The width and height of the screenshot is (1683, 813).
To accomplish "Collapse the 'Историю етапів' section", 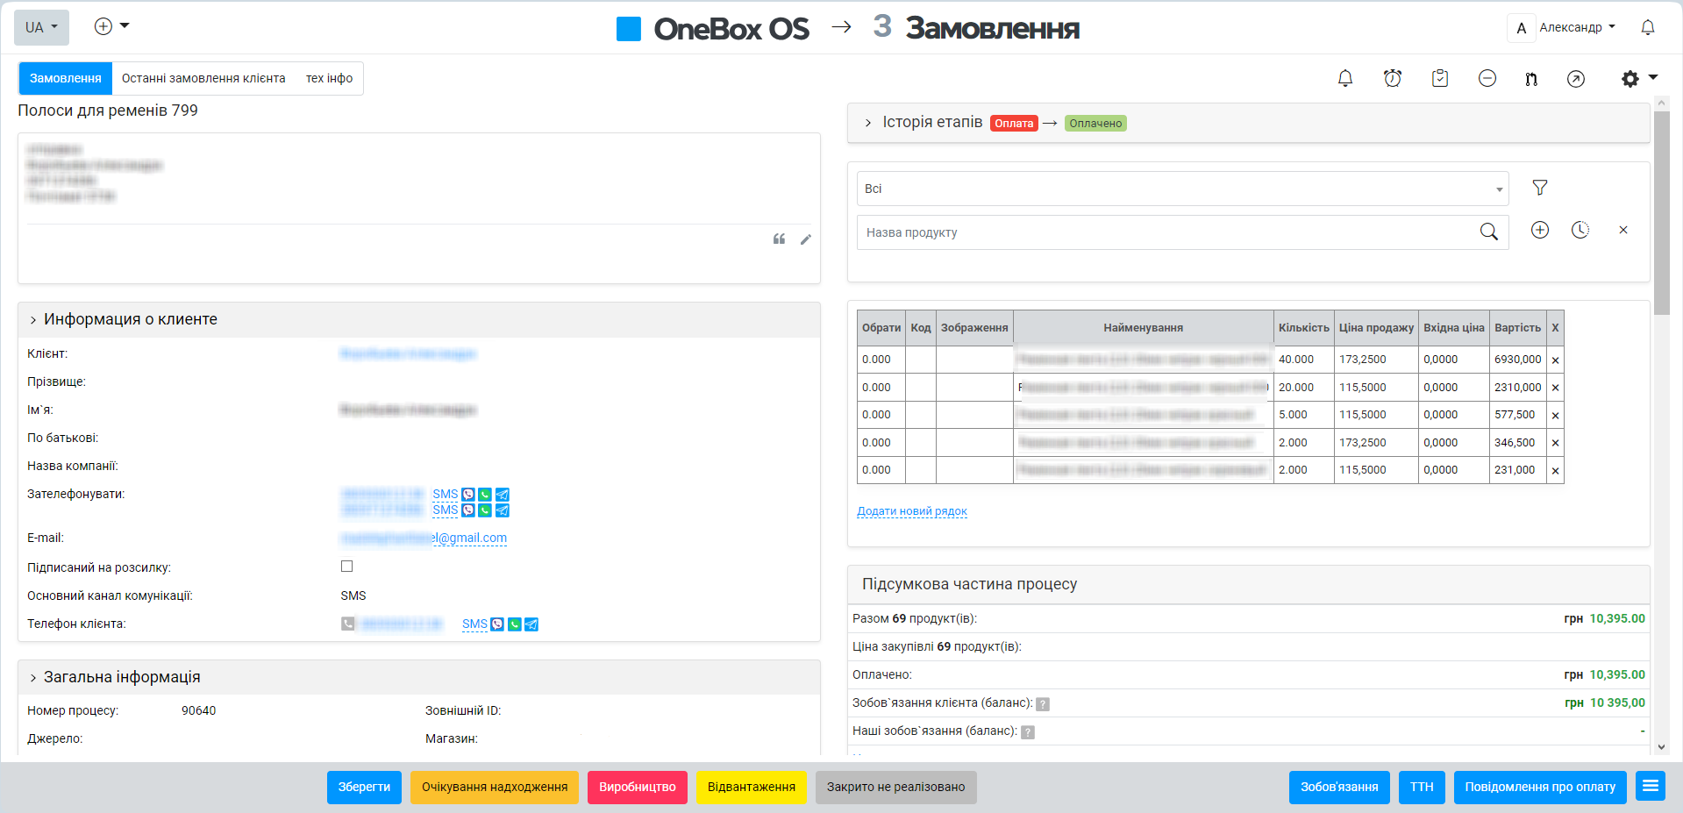I will (868, 123).
